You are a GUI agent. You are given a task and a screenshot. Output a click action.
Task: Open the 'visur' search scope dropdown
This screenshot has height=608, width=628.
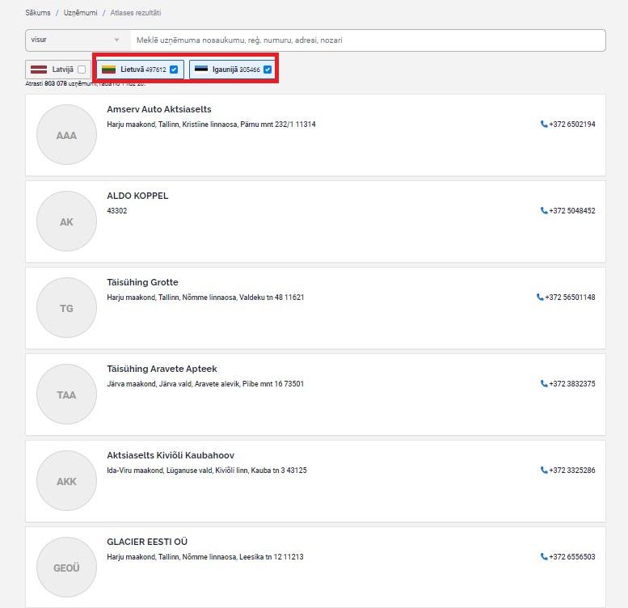77,40
